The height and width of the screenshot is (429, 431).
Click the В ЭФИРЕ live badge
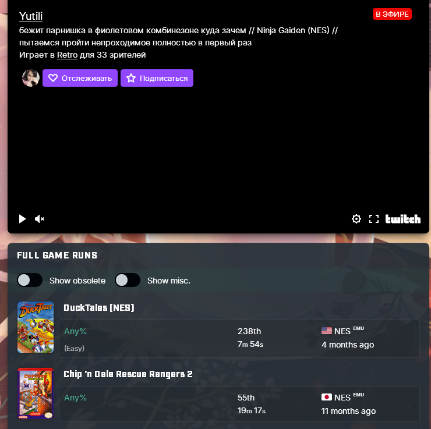pos(392,14)
